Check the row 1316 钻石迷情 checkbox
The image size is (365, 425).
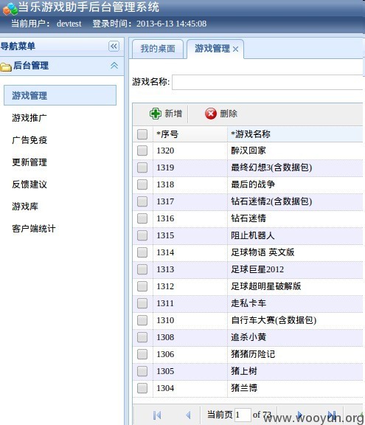click(142, 218)
